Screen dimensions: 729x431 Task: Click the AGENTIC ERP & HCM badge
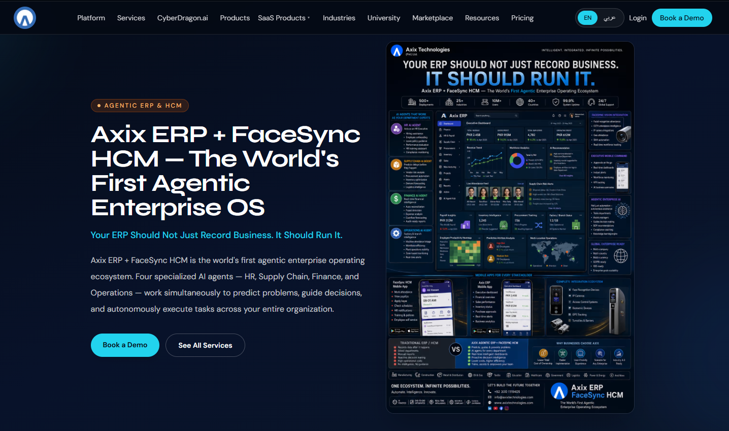(x=140, y=106)
